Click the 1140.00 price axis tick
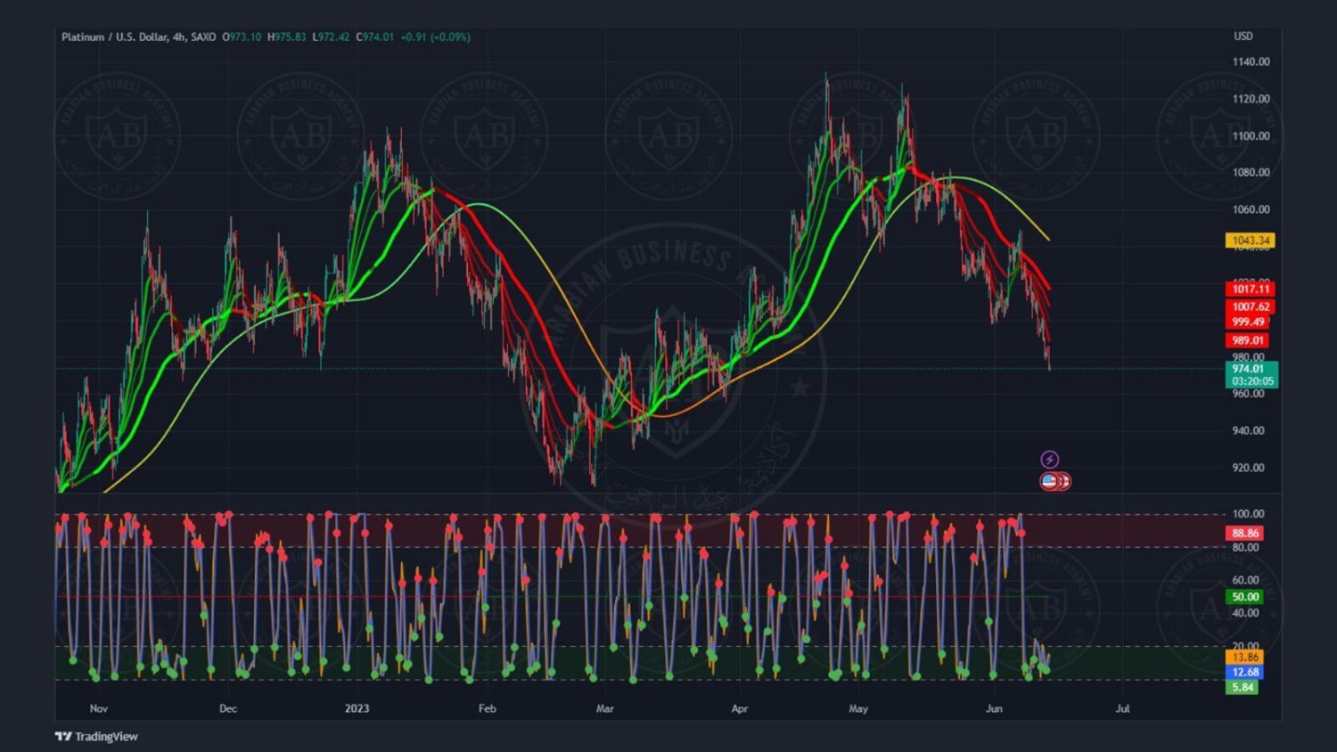Viewport: 1337px width, 752px height. [1251, 61]
